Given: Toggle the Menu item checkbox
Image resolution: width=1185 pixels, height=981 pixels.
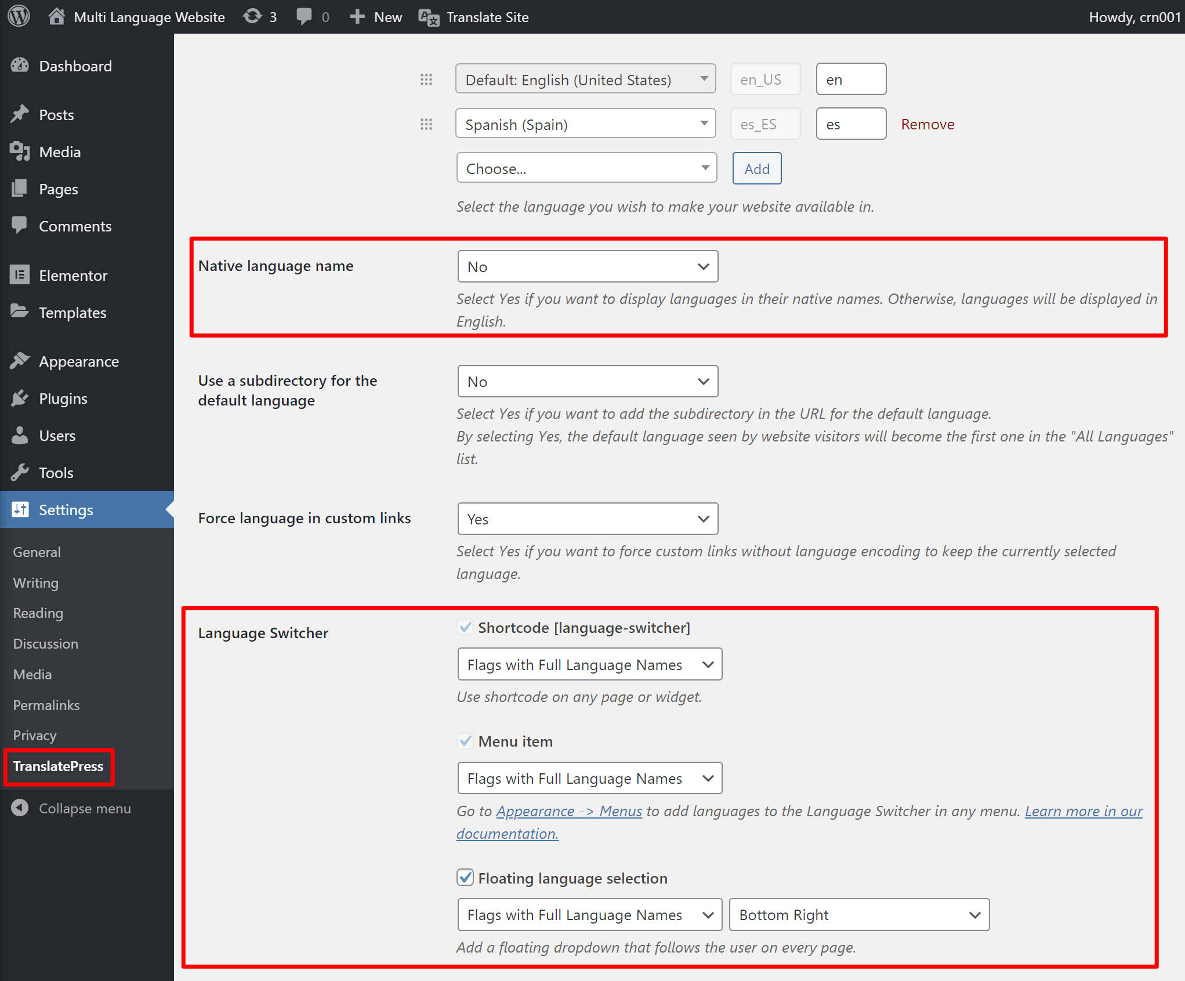Looking at the screenshot, I should tap(465, 741).
